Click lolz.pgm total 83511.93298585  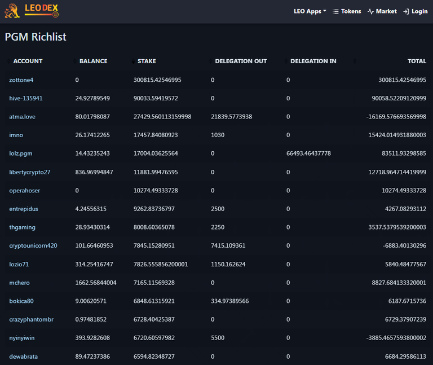[x=404, y=153]
